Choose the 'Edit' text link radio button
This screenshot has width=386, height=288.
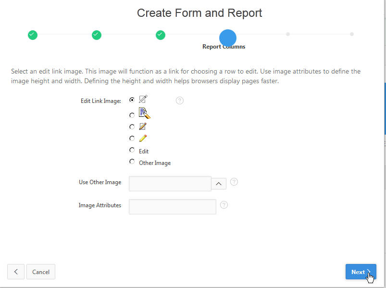click(132, 150)
